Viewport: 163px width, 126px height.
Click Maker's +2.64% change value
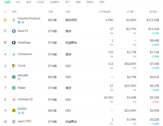(155, 90)
